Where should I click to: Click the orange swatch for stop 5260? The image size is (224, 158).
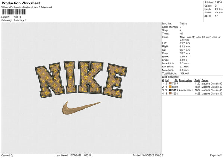click(x=171, y=87)
